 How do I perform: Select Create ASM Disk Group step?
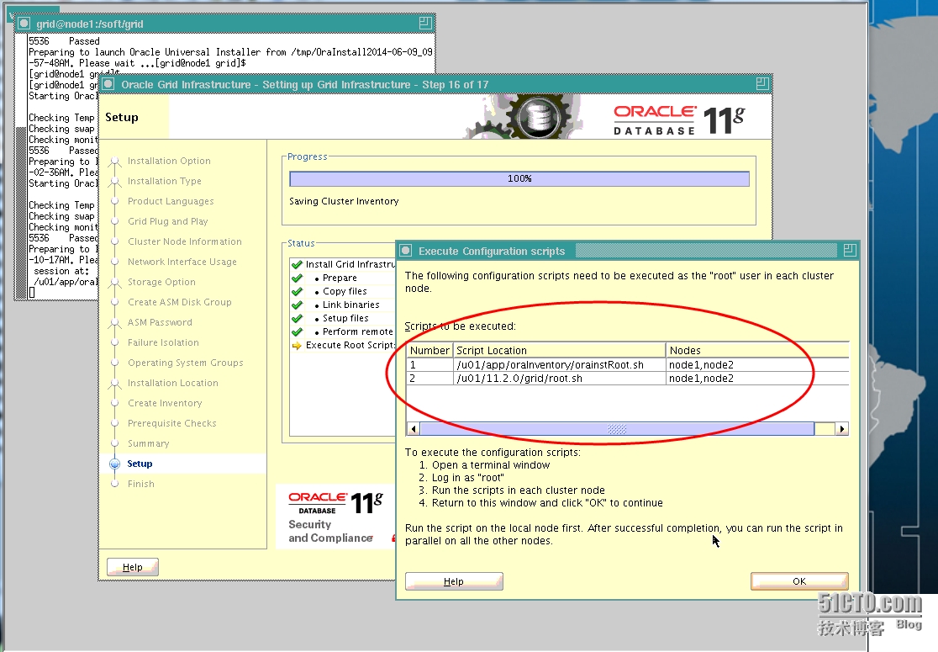click(x=179, y=302)
